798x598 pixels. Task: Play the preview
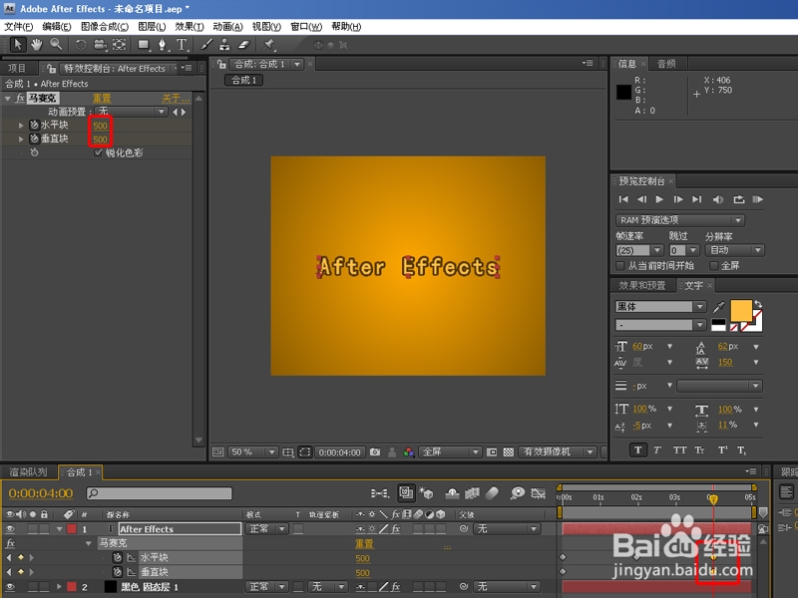click(x=659, y=199)
